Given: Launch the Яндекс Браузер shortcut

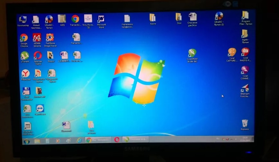Looking at the screenshot, I should [26, 75].
